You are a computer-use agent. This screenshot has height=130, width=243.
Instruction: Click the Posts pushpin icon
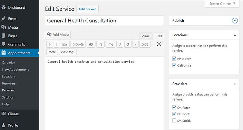click(3, 19)
